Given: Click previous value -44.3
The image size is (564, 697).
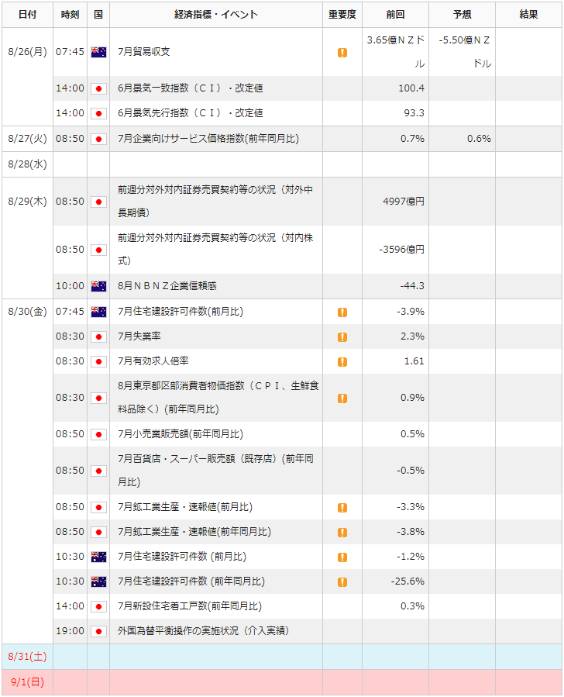Looking at the screenshot, I should click(413, 286).
